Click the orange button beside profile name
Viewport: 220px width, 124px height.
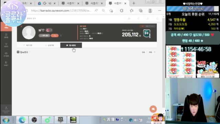[55, 35]
